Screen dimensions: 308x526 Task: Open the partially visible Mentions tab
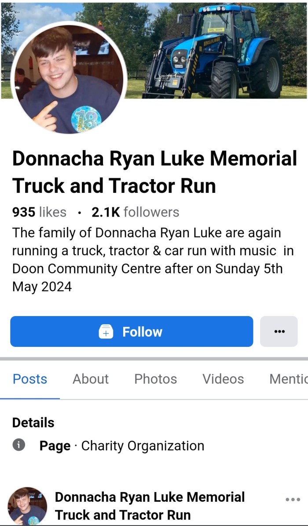click(288, 379)
